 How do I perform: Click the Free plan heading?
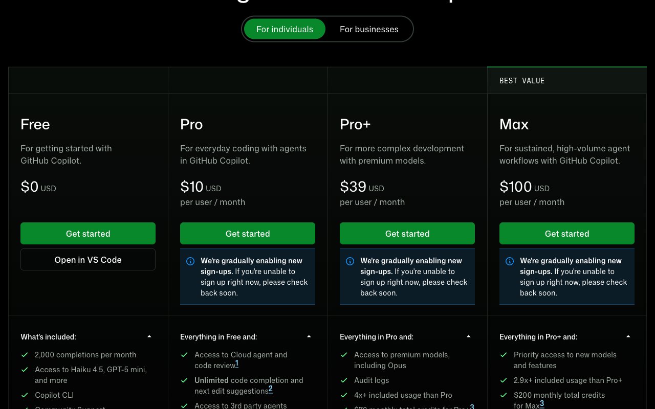click(x=35, y=124)
